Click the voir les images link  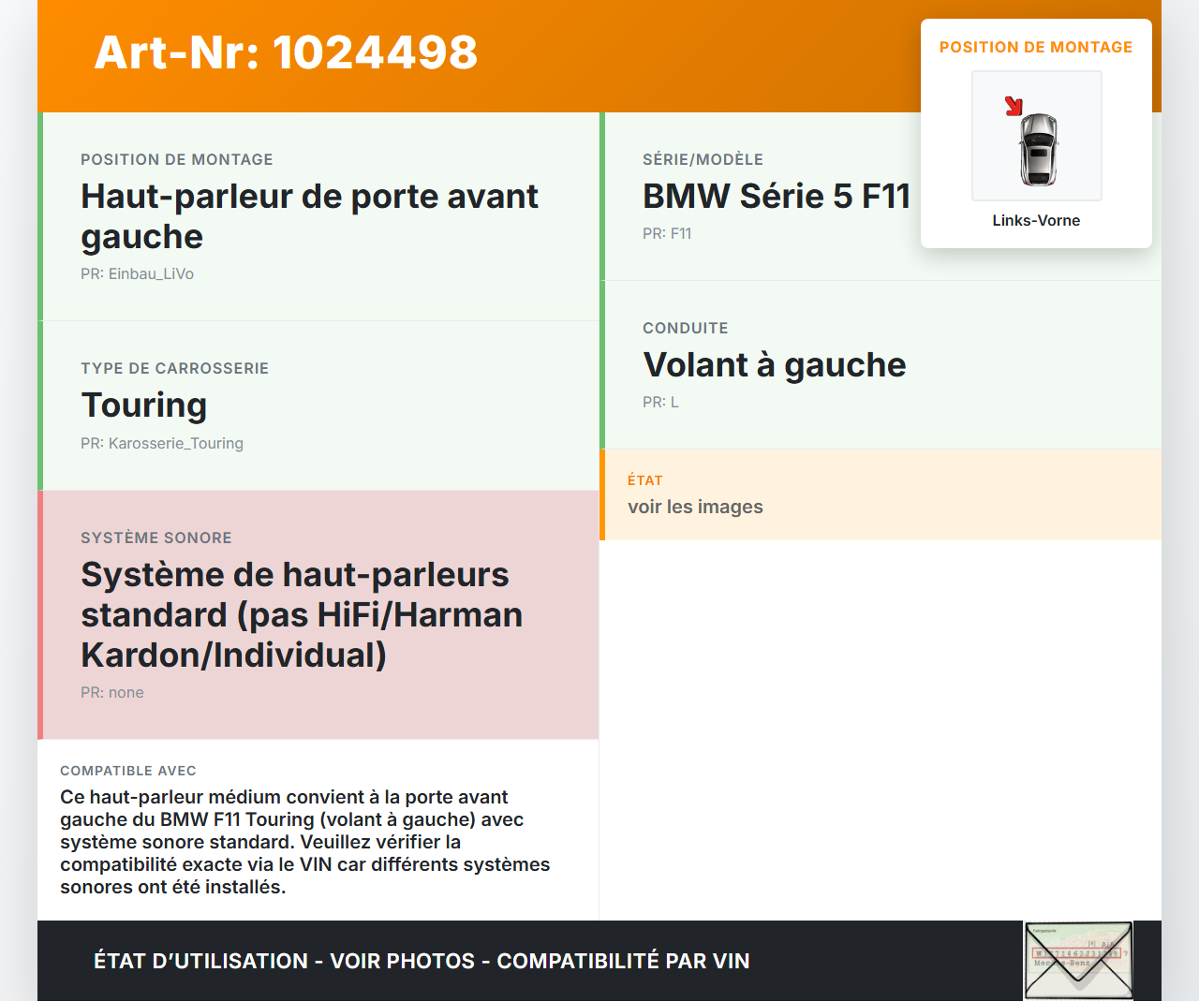point(695,507)
